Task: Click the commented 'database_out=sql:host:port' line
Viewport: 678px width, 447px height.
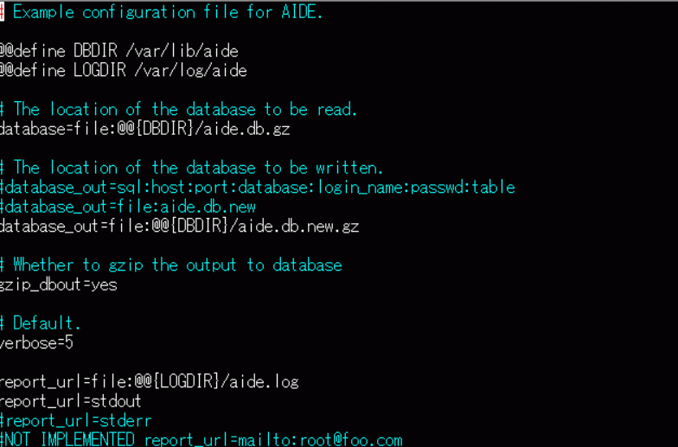Action: pos(258,187)
